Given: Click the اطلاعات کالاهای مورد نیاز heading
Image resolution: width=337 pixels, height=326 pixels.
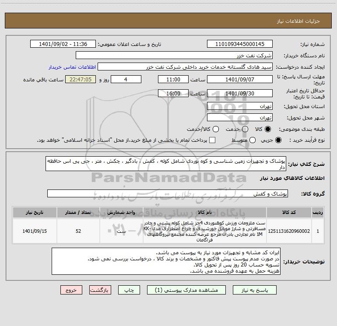Looking at the screenshot, I should pyautogui.click(x=292, y=178).
